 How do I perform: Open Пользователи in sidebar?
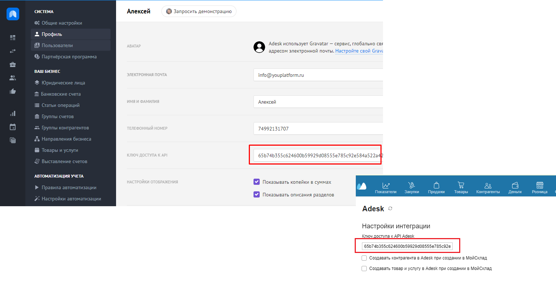71,45
